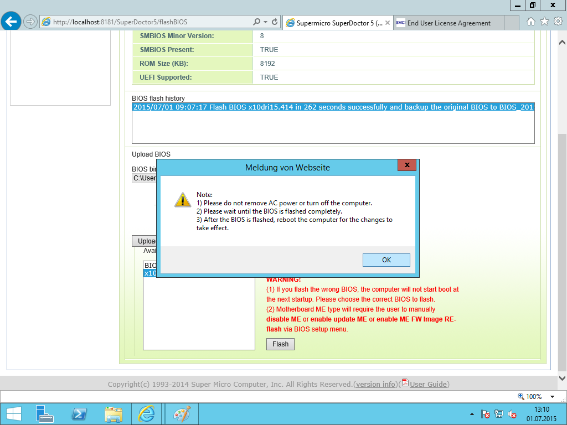This screenshot has width=567, height=425.
Task: Click the browser forward arrow button
Action: pyautogui.click(x=30, y=22)
